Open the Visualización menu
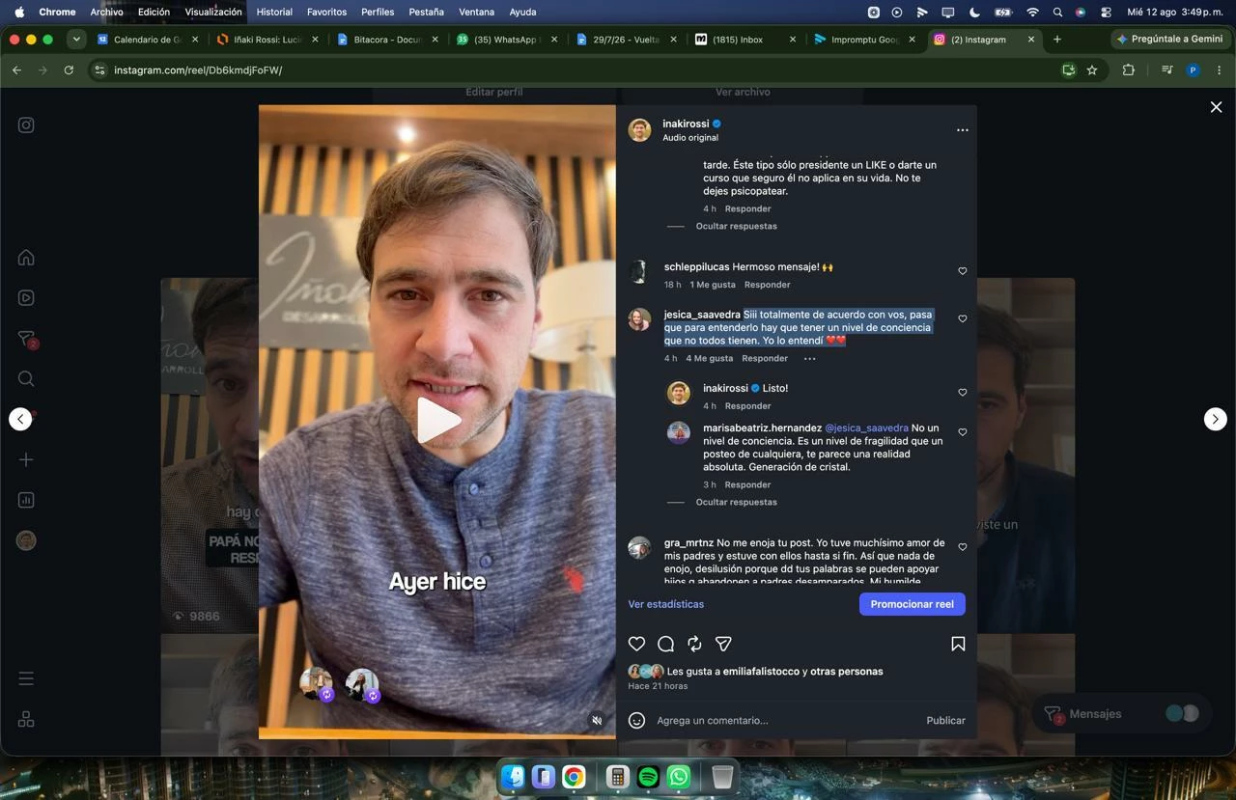The image size is (1236, 800). pos(213,12)
